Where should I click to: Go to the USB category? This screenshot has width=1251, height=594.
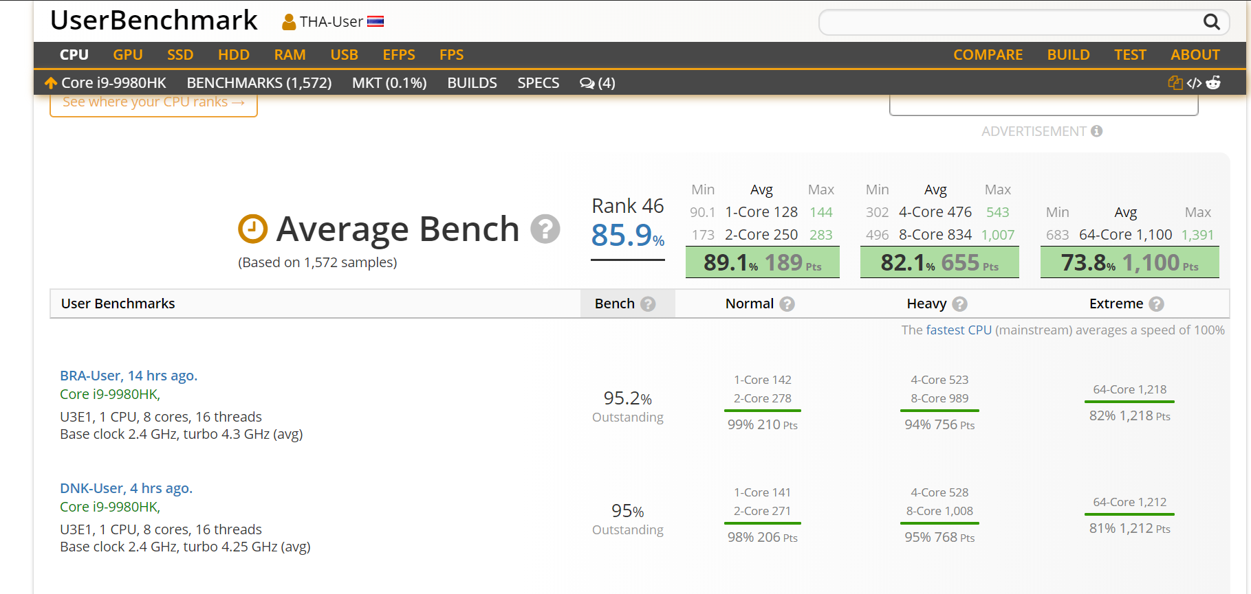click(x=345, y=55)
